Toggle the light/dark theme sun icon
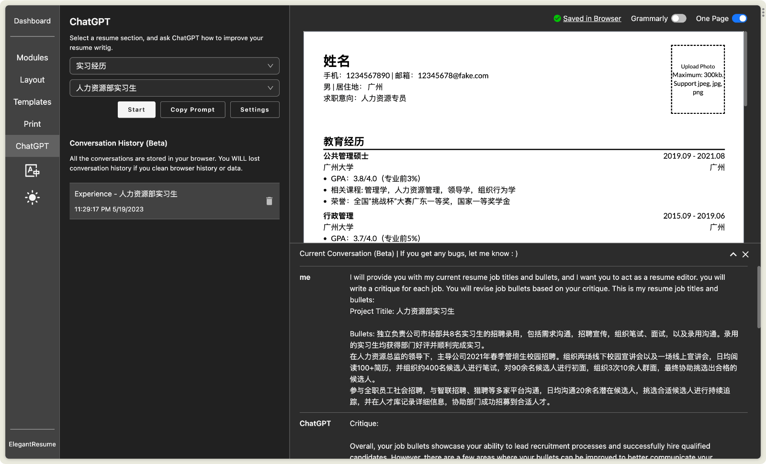Image resolution: width=766 pixels, height=464 pixels. tap(32, 198)
